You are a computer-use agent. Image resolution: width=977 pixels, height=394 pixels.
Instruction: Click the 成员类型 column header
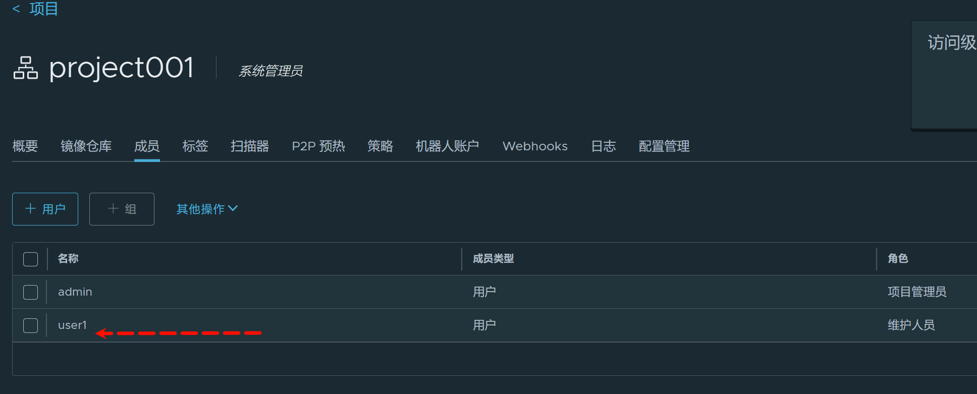(x=493, y=259)
